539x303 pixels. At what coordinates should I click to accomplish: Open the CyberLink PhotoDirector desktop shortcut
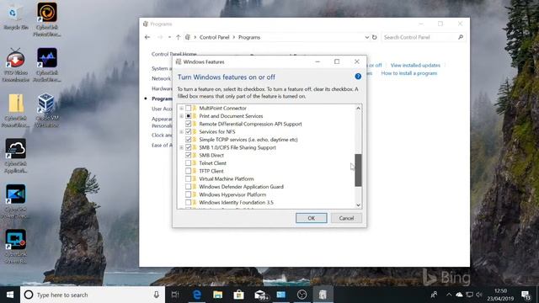point(47,19)
